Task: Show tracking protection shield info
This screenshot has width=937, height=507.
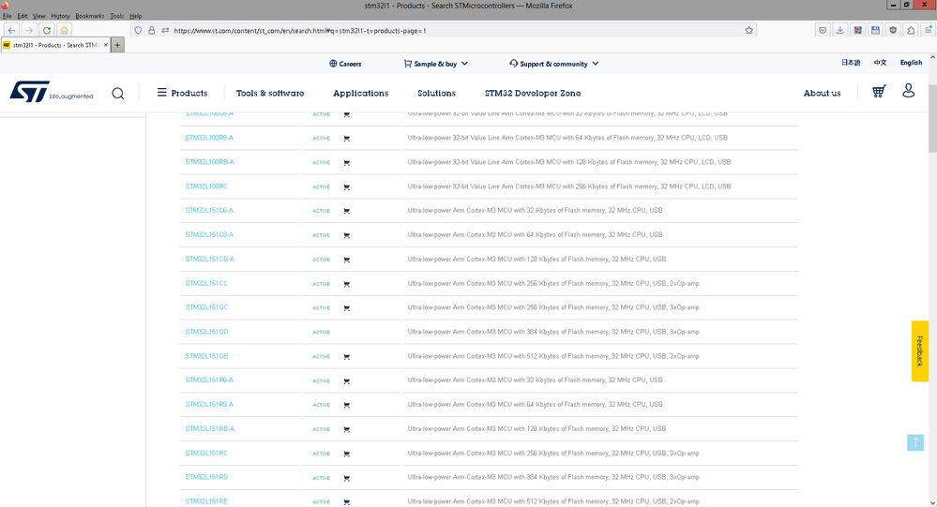Action: 138,30
